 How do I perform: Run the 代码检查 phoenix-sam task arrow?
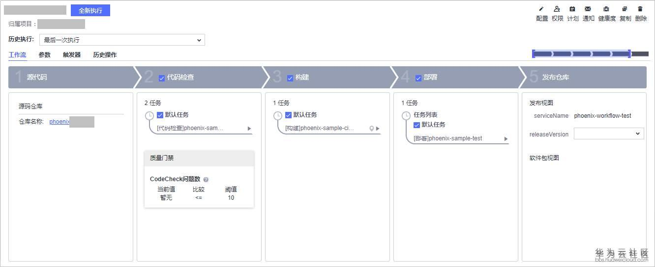click(x=249, y=129)
